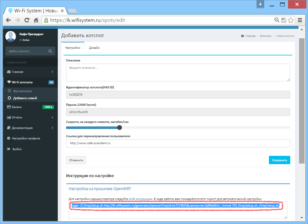Click into the 'Описание' text area
The height and width of the screenshot is (224, 308).
pyautogui.click(x=178, y=73)
